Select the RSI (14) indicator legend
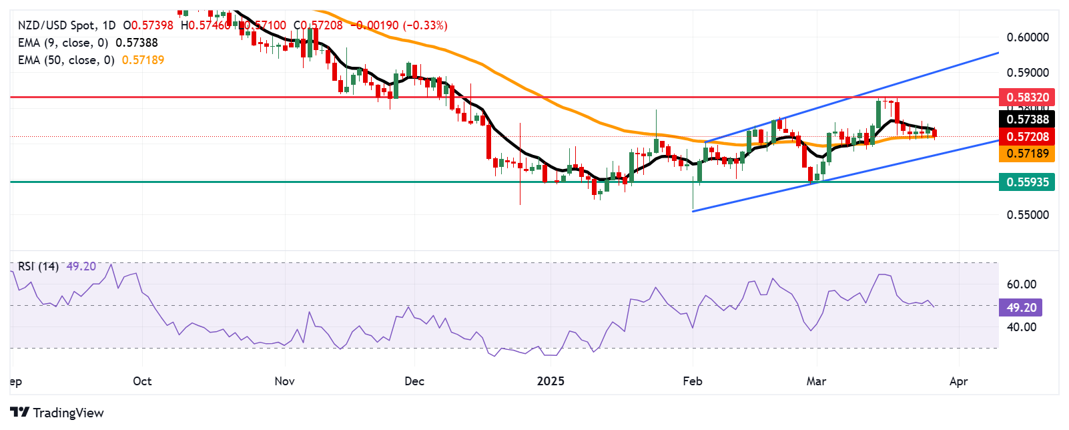The image size is (1069, 430). tap(38, 266)
